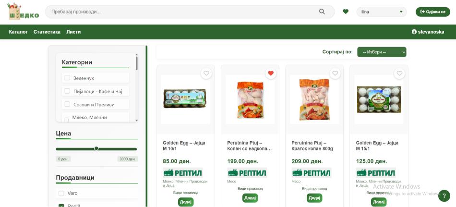
Task: Check the Пијалоци - Кафе и Чај checkbox
Action: [x=68, y=91]
